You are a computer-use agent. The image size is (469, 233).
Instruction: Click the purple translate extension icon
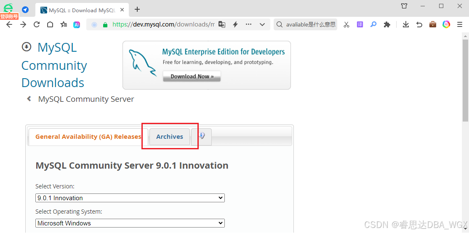[x=360, y=24]
